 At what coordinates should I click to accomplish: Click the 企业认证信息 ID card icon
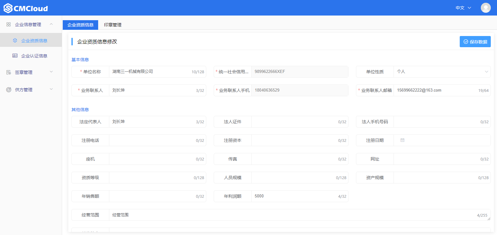tap(15, 56)
